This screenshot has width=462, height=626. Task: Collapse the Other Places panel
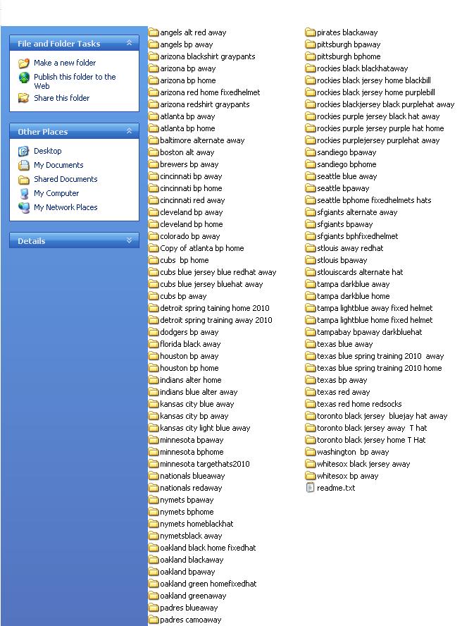pos(129,131)
